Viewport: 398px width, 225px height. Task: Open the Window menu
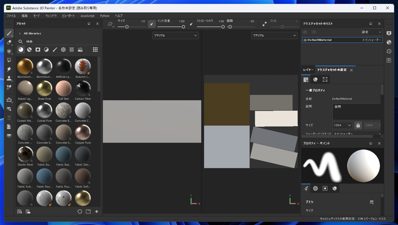(51, 16)
